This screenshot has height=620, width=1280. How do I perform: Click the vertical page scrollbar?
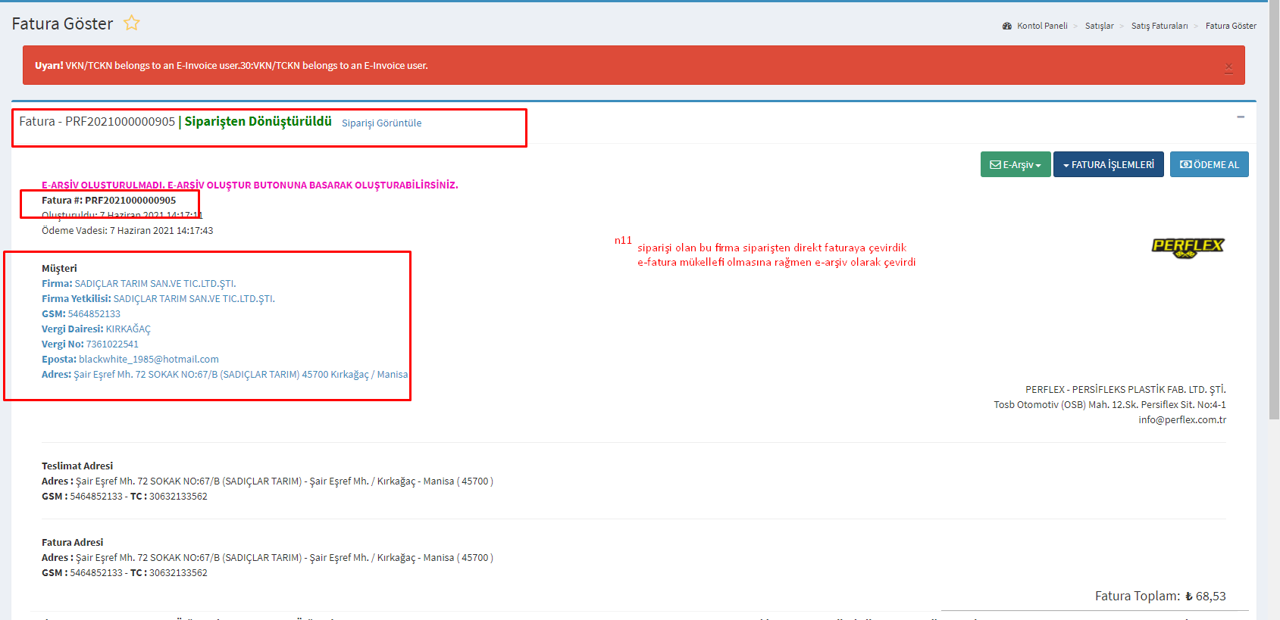(1274, 227)
